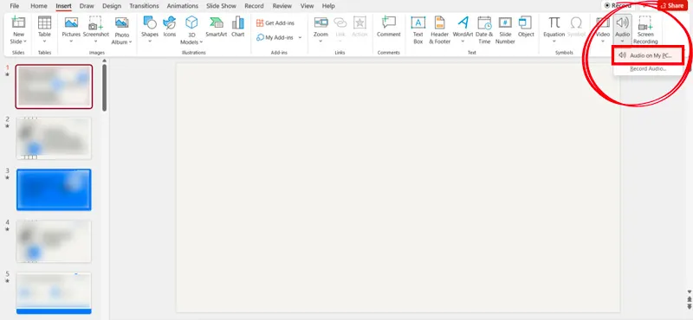693x320 pixels.
Task: Switch to the Review tab
Action: click(x=282, y=6)
